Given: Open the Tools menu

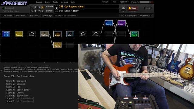Looking at the screenshot, I should (x=55, y=2).
